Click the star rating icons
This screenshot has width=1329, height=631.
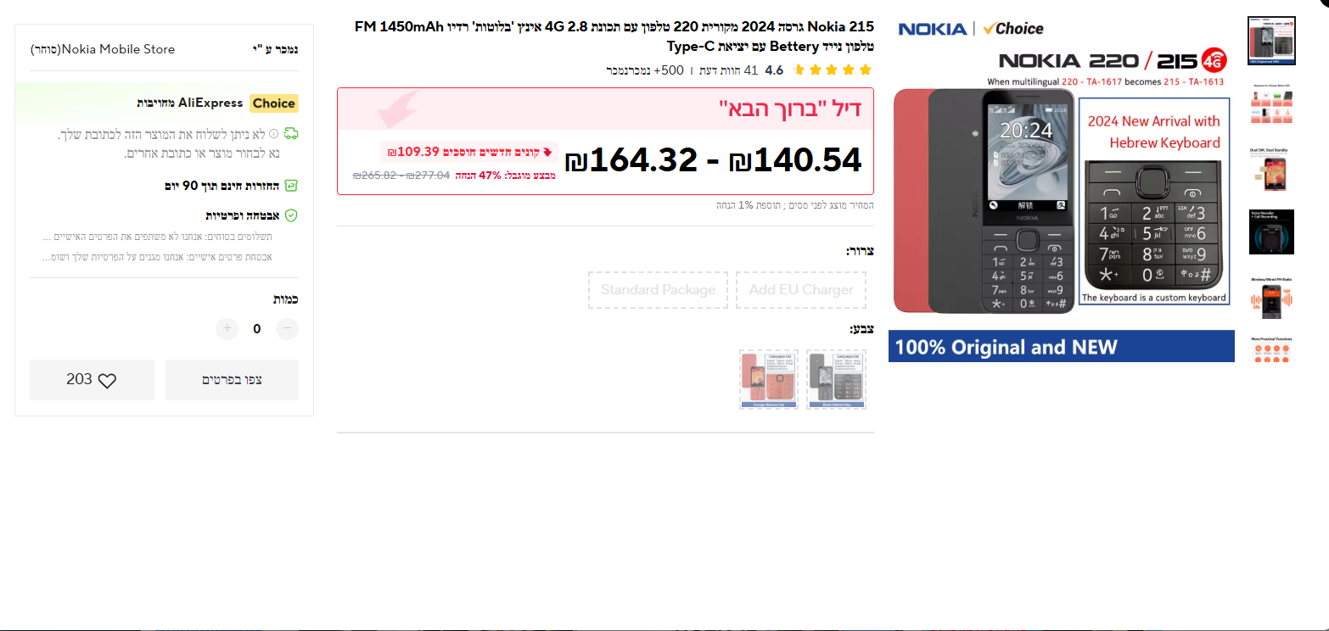click(x=832, y=70)
